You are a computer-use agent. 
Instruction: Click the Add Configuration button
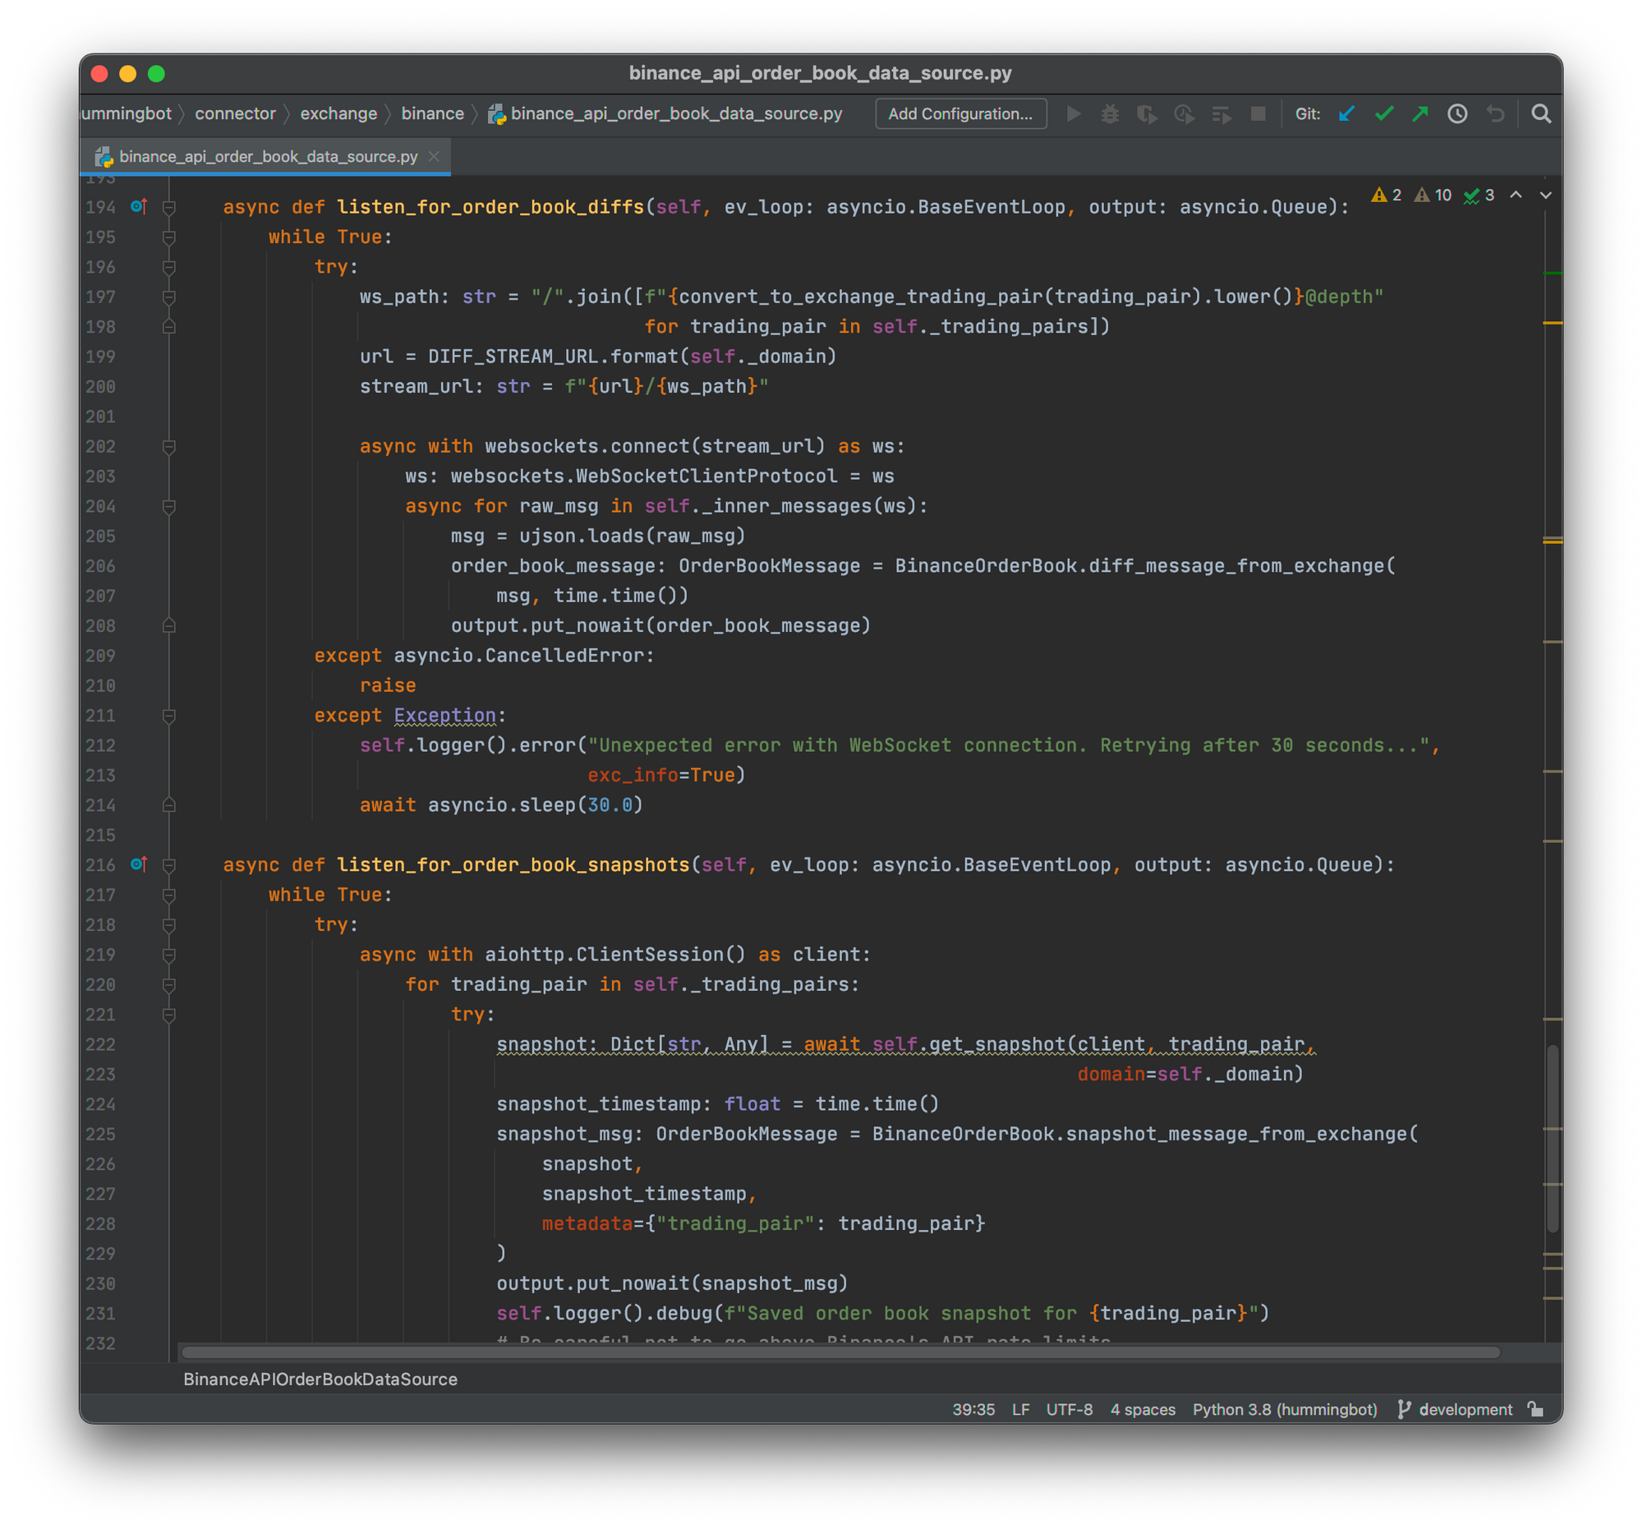point(960,114)
